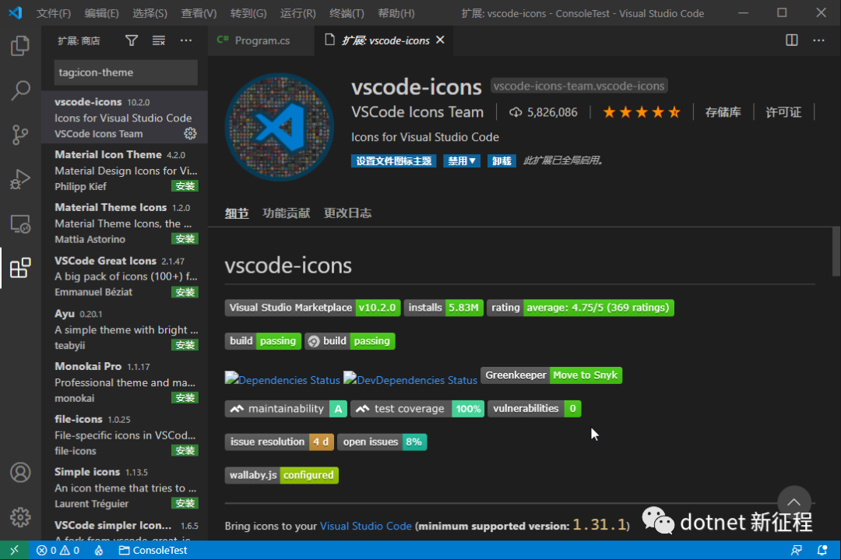The width and height of the screenshot is (841, 560).
Task: Click the wallaby.js configured badge
Action: [282, 475]
